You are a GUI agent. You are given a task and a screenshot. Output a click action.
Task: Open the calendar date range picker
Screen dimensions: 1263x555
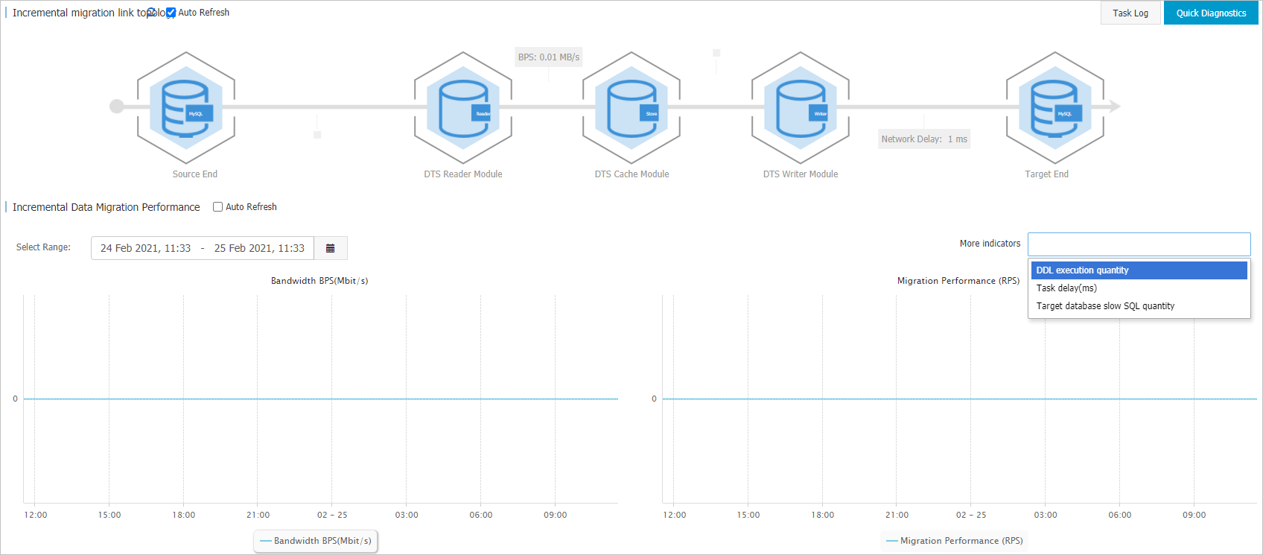[x=331, y=248]
